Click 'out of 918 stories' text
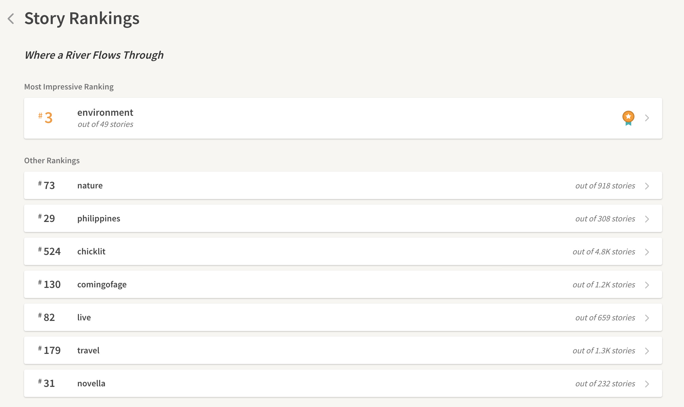 pyautogui.click(x=605, y=186)
